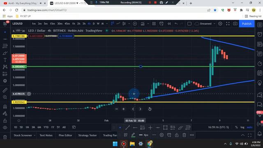
Task: Open the prediction and measurement tools
Action: pyautogui.click(x=5, y=74)
